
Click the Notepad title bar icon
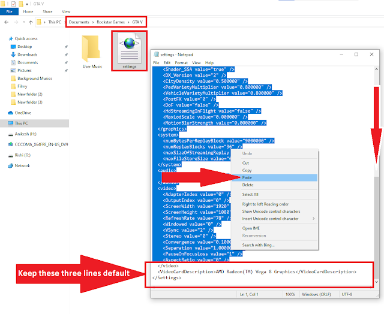click(x=156, y=55)
